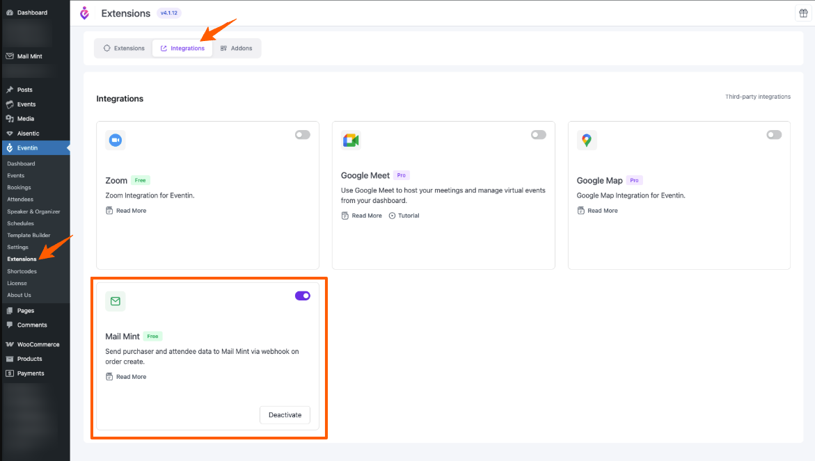
Task: Select the Extensions submenu item
Action: point(22,259)
